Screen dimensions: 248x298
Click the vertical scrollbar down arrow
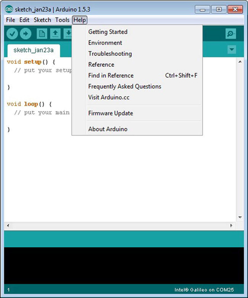[240, 217]
